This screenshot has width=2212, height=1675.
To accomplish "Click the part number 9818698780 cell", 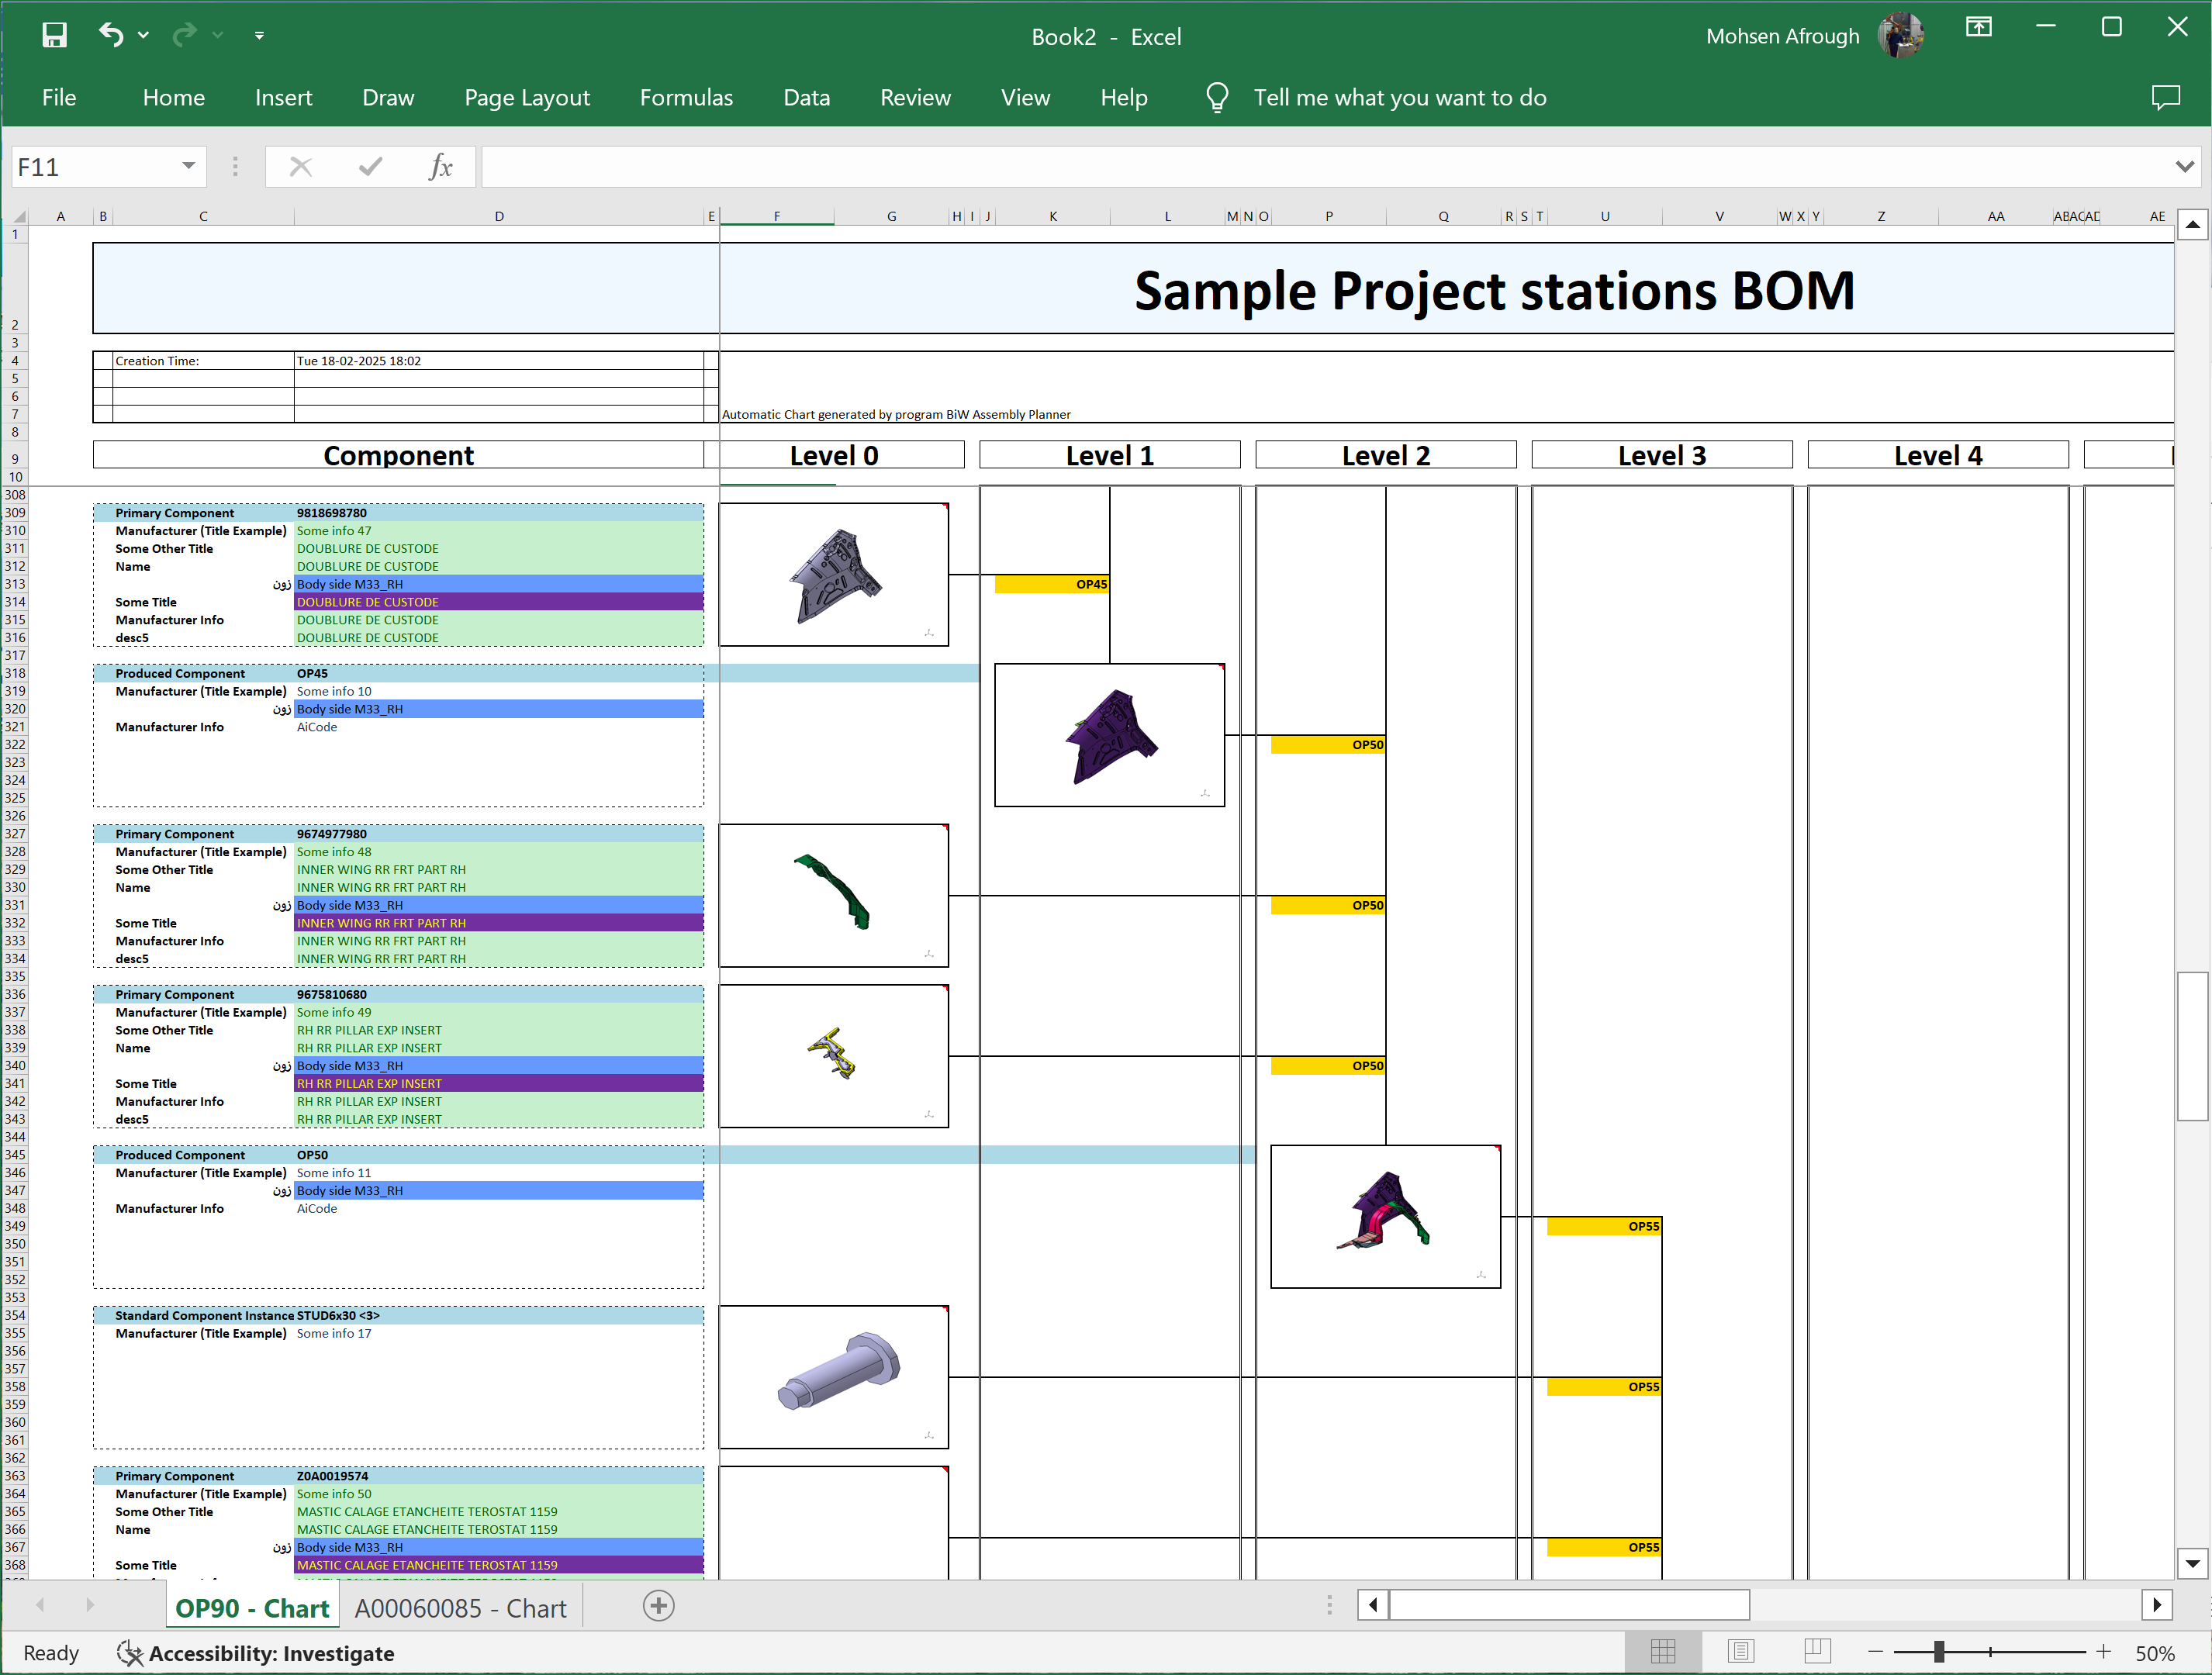I will point(498,513).
